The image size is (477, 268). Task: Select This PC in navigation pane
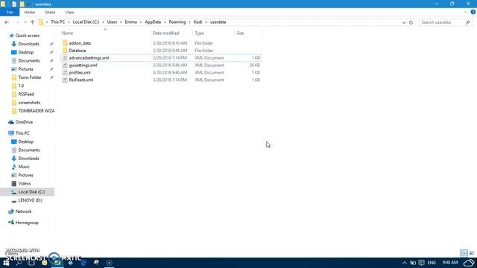coord(22,133)
